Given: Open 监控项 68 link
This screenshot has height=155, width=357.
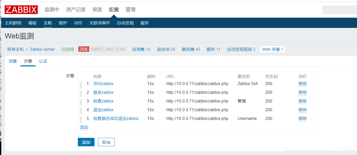Looking at the screenshot, I should pyautogui.click(x=166, y=49).
